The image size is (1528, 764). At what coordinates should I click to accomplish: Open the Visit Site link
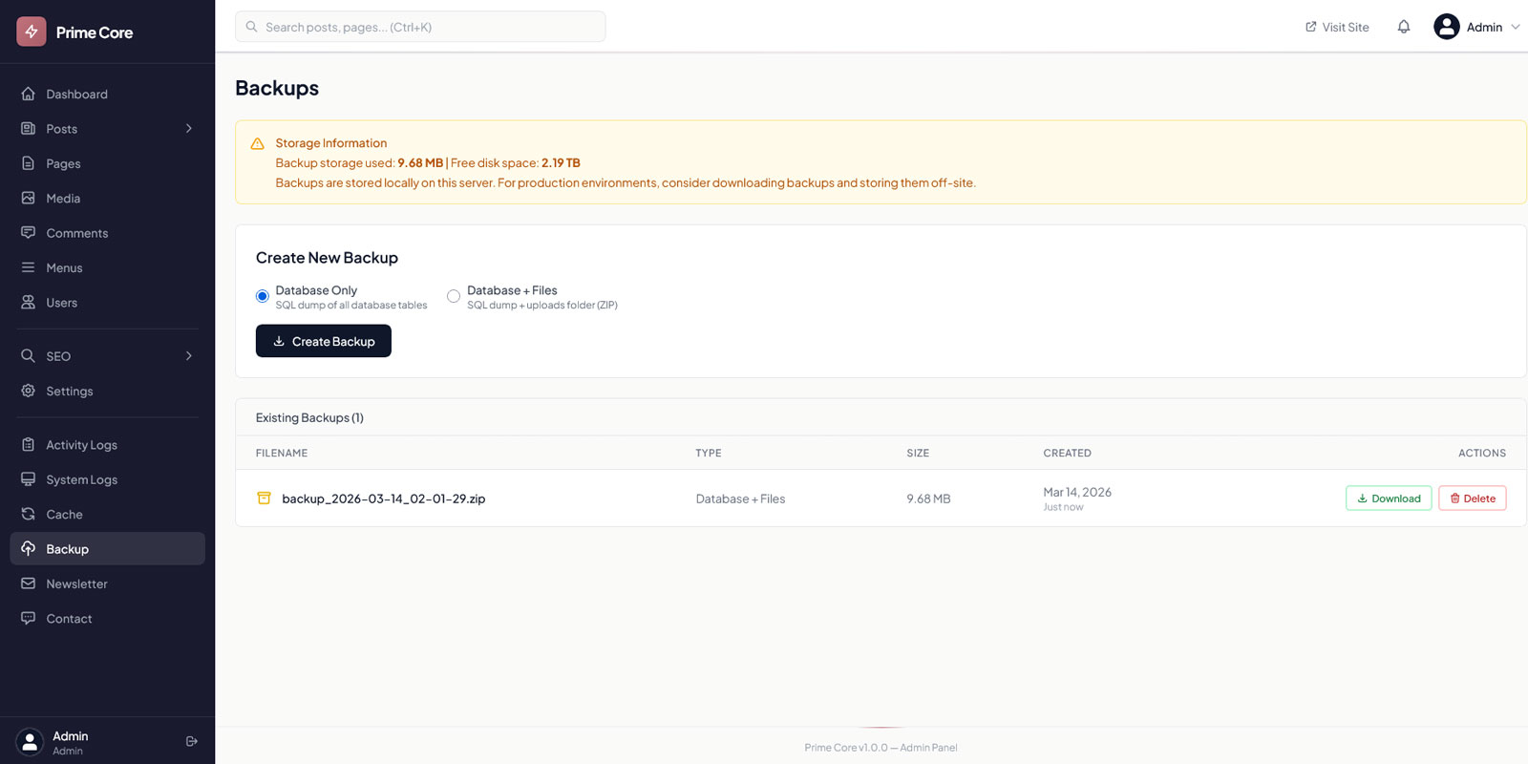pyautogui.click(x=1337, y=27)
